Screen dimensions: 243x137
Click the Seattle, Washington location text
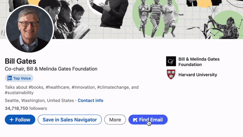pyautogui.click(x=39, y=100)
